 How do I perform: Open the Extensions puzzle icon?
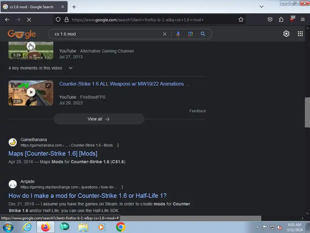pyautogui.click(x=281, y=20)
